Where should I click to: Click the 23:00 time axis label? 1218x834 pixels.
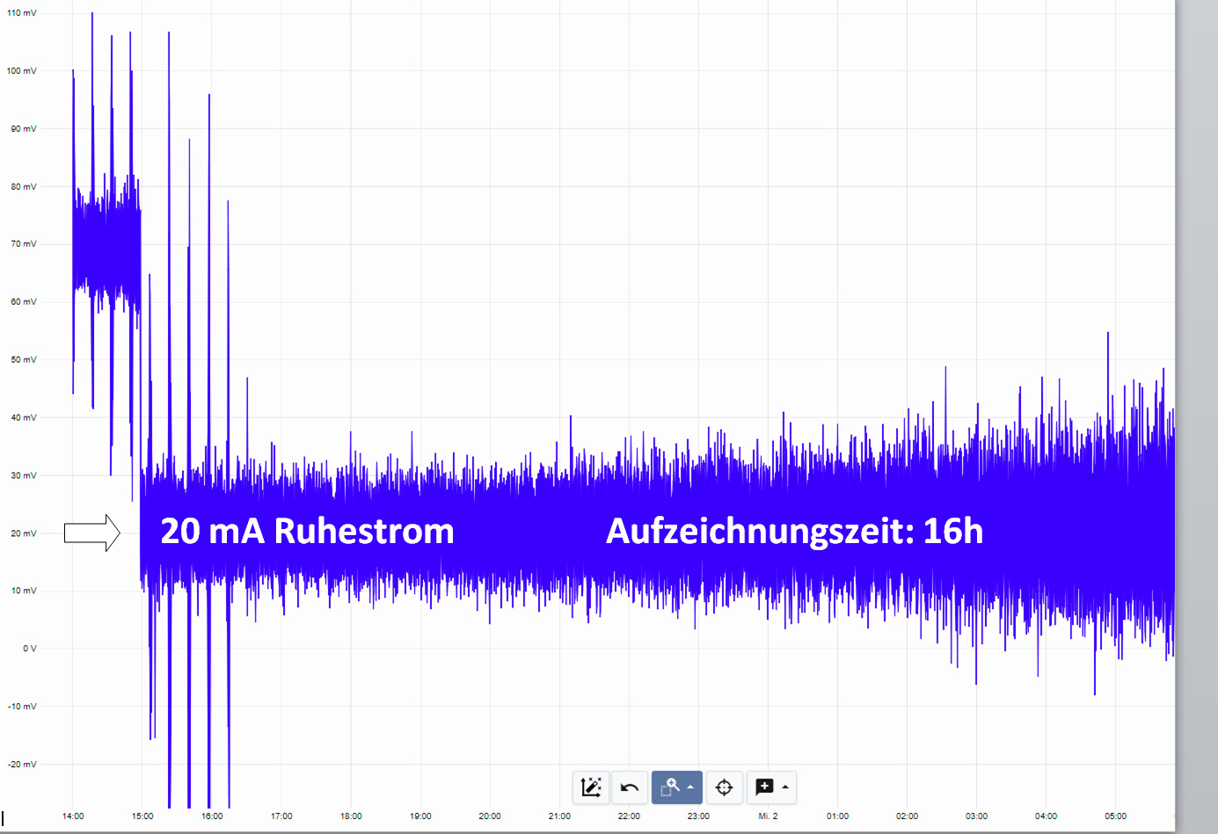(x=698, y=816)
